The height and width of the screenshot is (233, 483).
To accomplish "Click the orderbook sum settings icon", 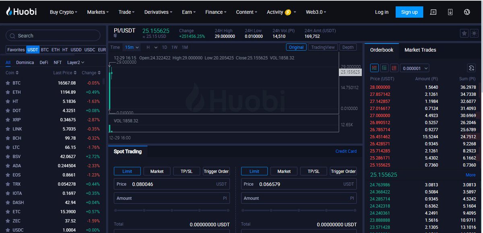I will [x=471, y=68].
